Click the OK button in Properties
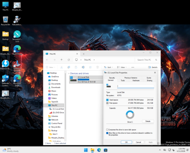The width and height of the screenshot is (190, 153). [126, 142]
